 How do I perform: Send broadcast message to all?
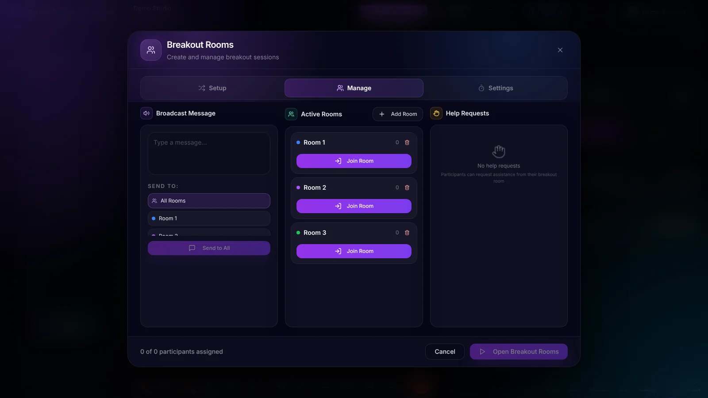pos(209,248)
